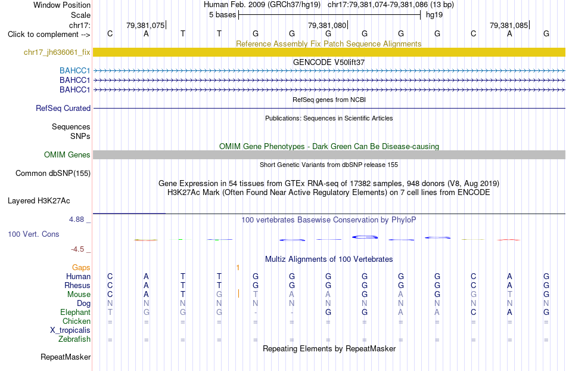Click 100 vertebrates Basewise Conservation by PhyloP title
This screenshot has width=566, height=371.
click(x=329, y=219)
